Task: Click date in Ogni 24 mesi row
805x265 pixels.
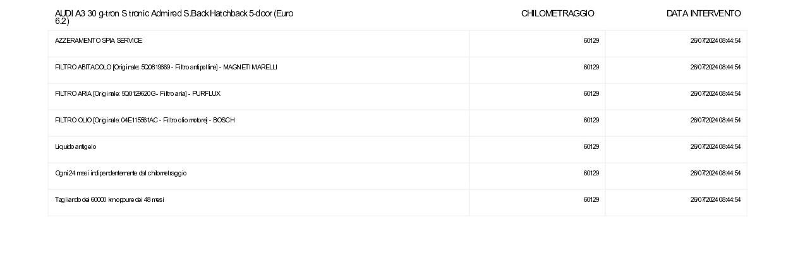Action: point(715,173)
